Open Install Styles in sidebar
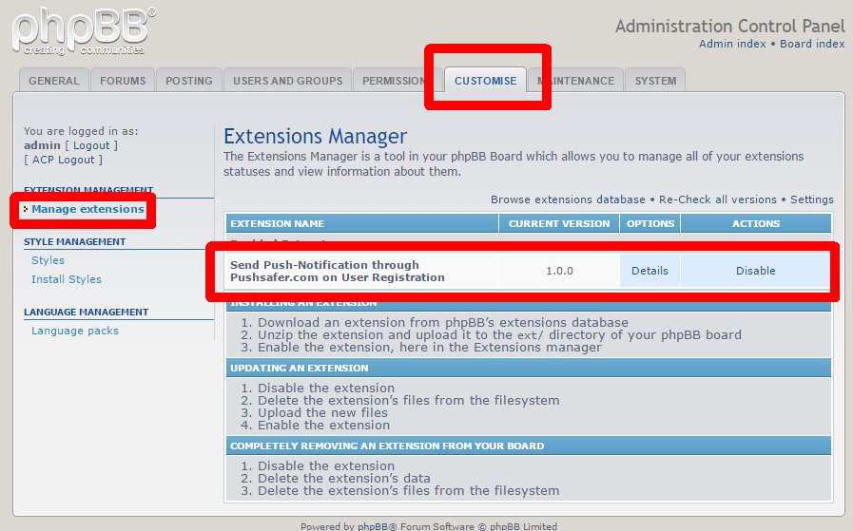The height and width of the screenshot is (531, 853). [67, 279]
